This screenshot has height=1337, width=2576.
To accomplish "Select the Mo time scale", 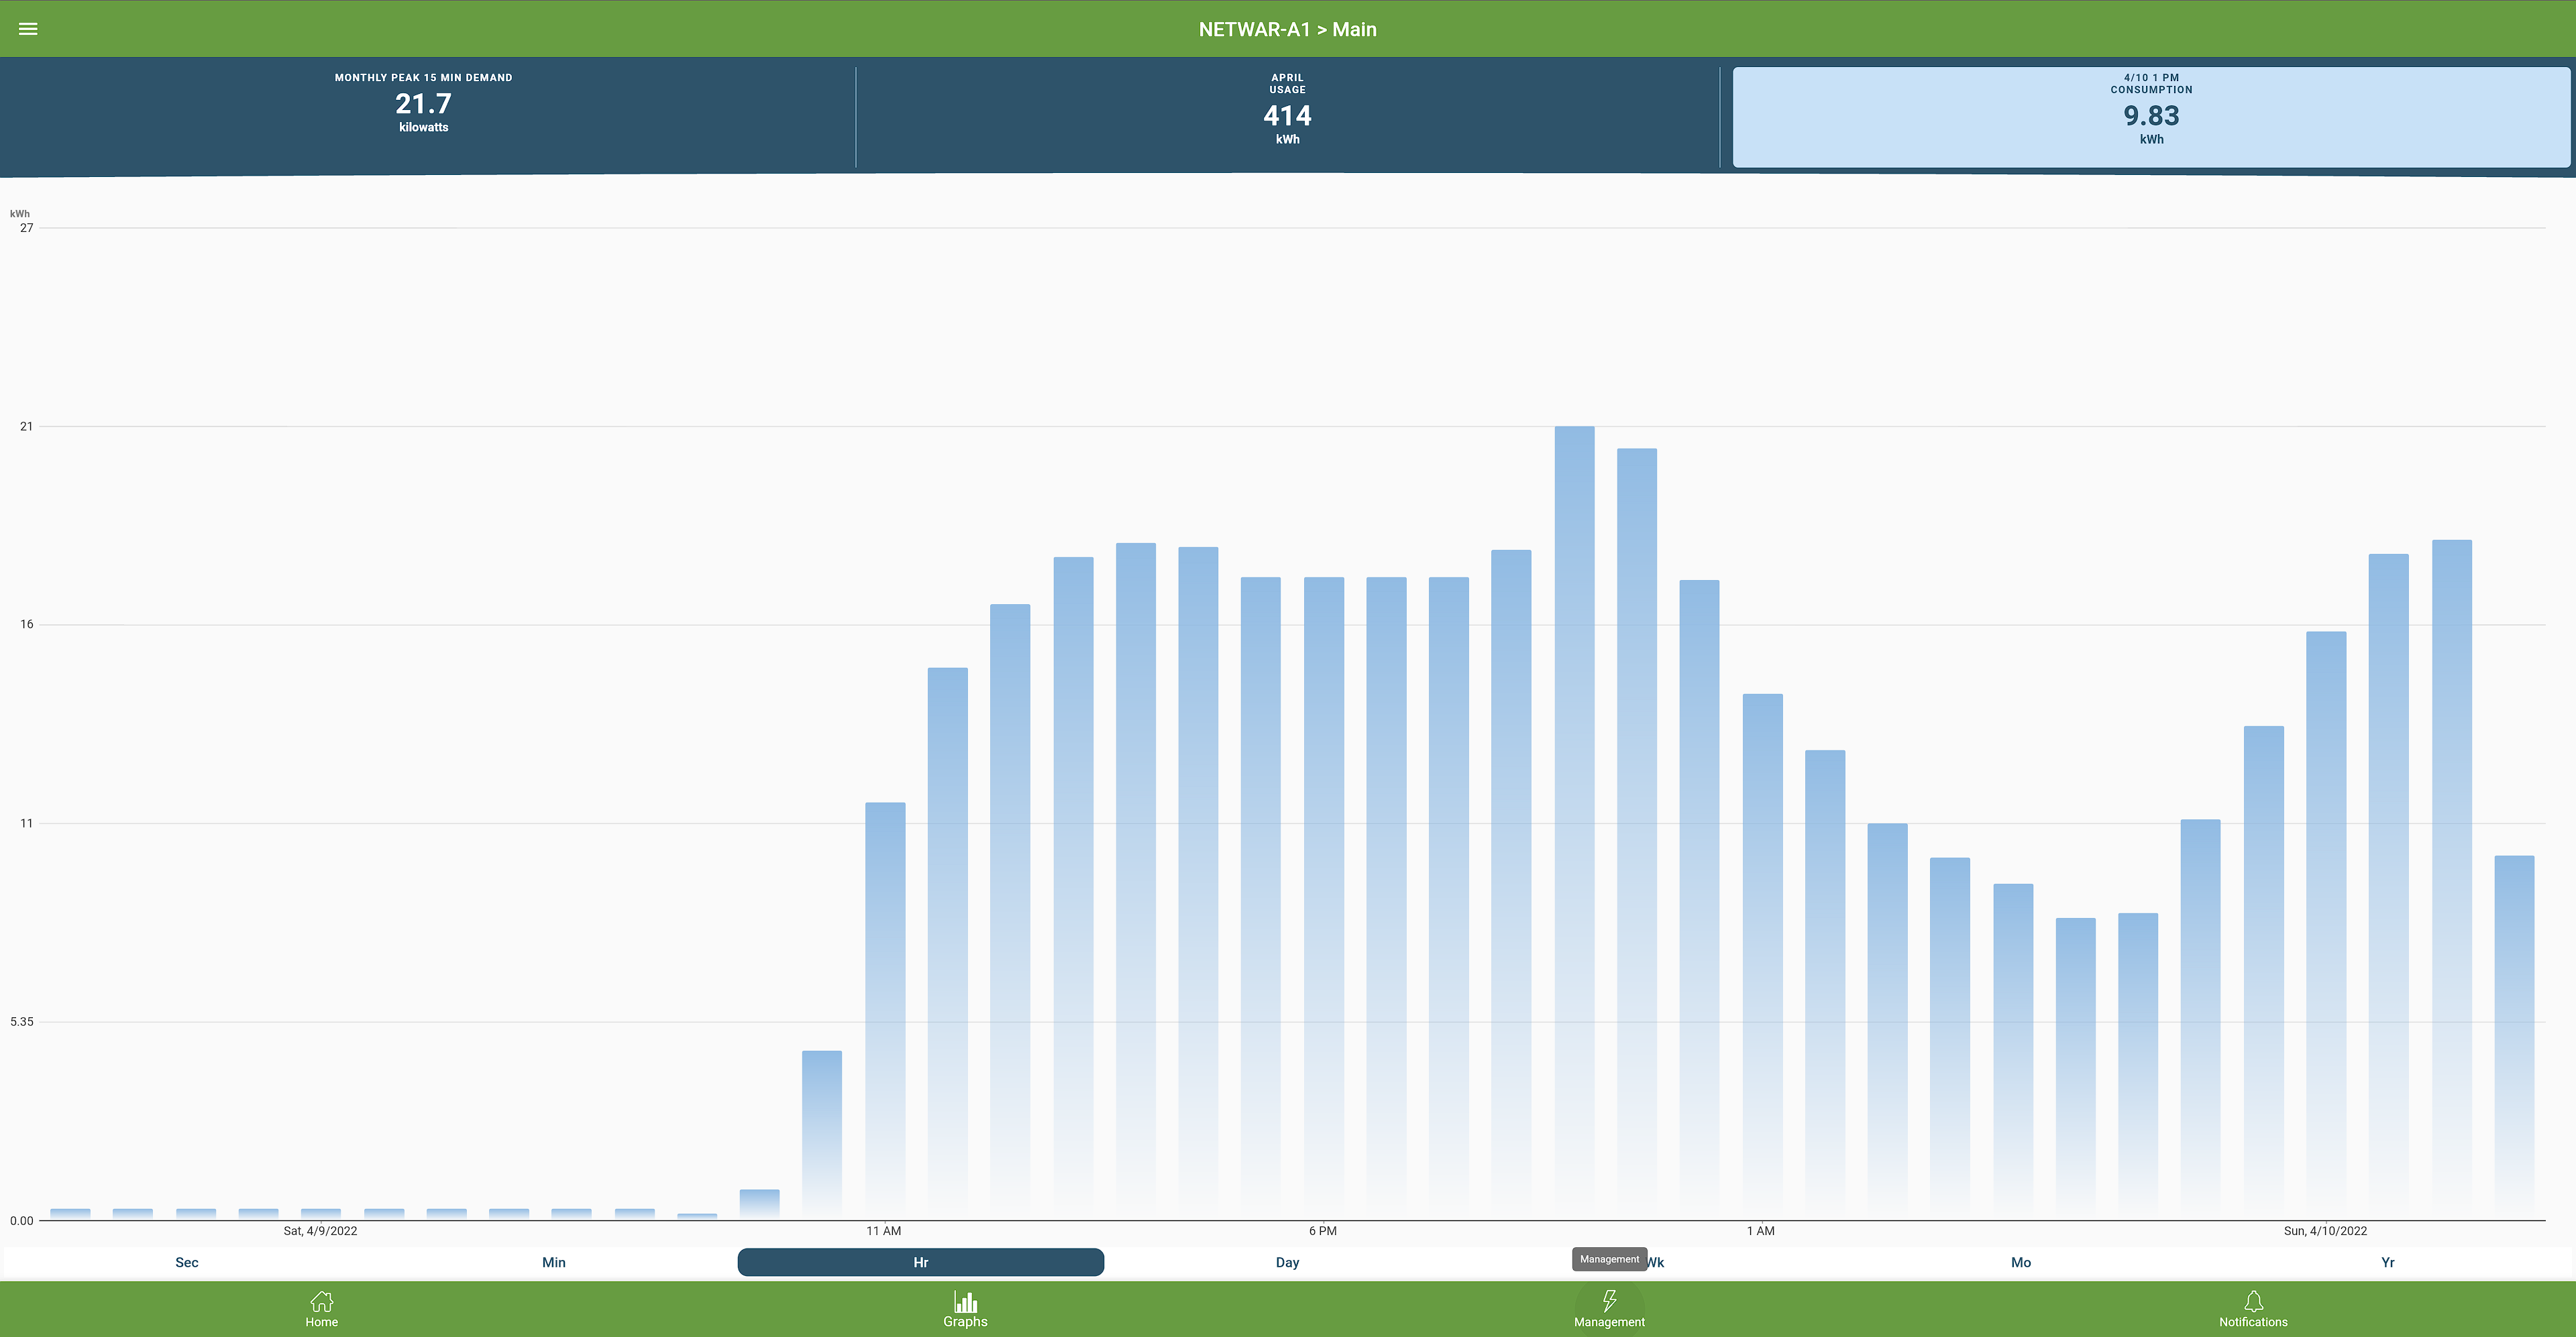I will tap(2020, 1262).
